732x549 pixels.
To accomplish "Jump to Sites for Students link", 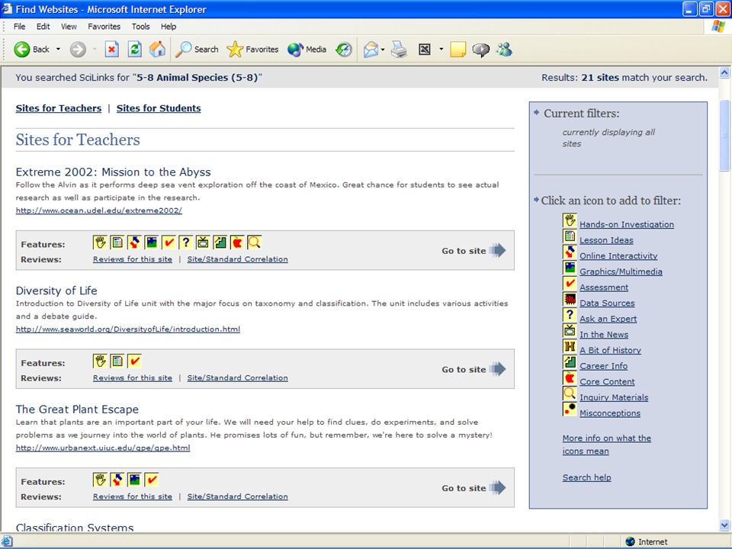I will point(159,108).
